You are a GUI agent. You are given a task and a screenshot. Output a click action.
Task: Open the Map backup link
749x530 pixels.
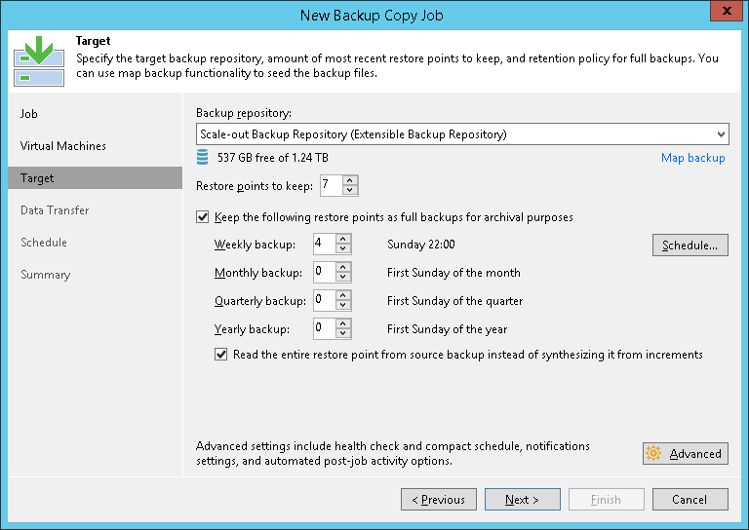click(692, 158)
